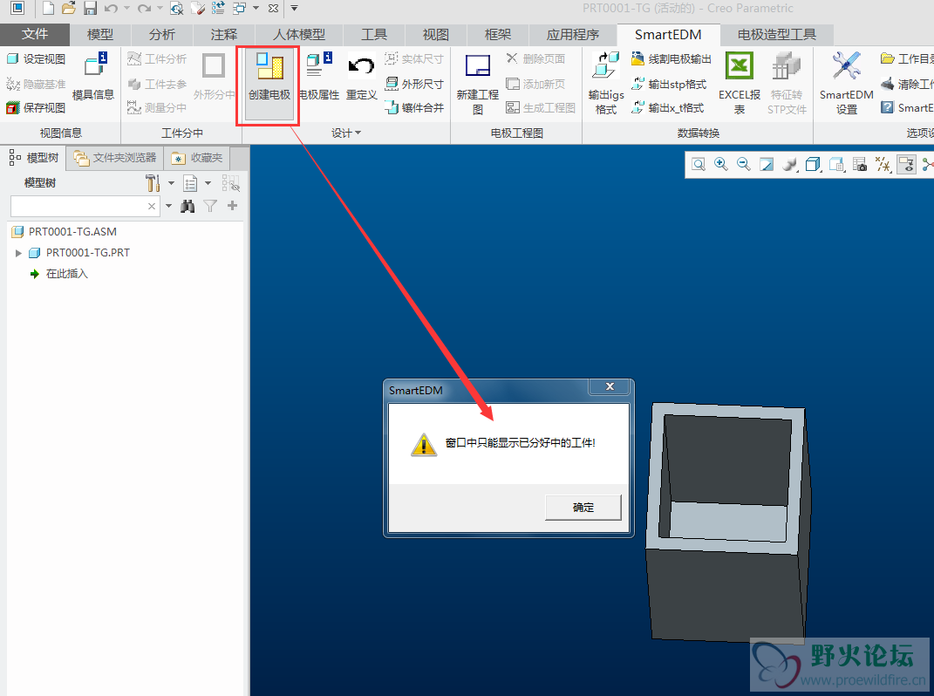The image size is (934, 696).
Task: Click the zoom out magnifier icon
Action: point(743,164)
